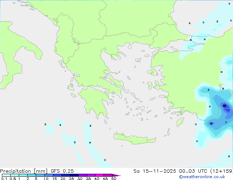233x180 pixels.
Task: Click the legend label '25'
Action: [x=71, y=179]
